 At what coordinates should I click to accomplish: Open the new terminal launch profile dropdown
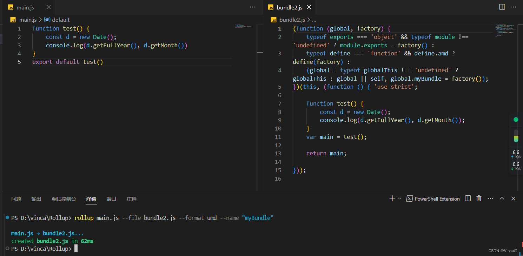pyautogui.click(x=399, y=198)
